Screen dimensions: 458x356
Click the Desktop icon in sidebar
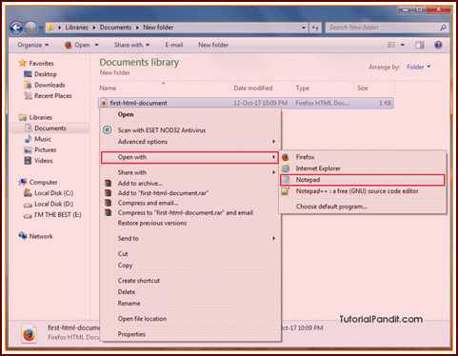(x=28, y=74)
